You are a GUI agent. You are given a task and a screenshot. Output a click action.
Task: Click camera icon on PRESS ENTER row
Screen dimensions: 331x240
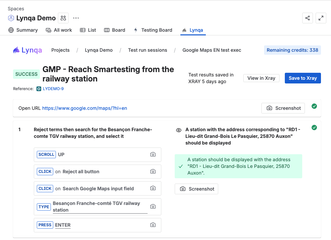[x=153, y=225]
